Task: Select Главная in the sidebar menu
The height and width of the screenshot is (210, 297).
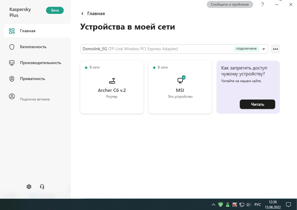Action: point(28,31)
